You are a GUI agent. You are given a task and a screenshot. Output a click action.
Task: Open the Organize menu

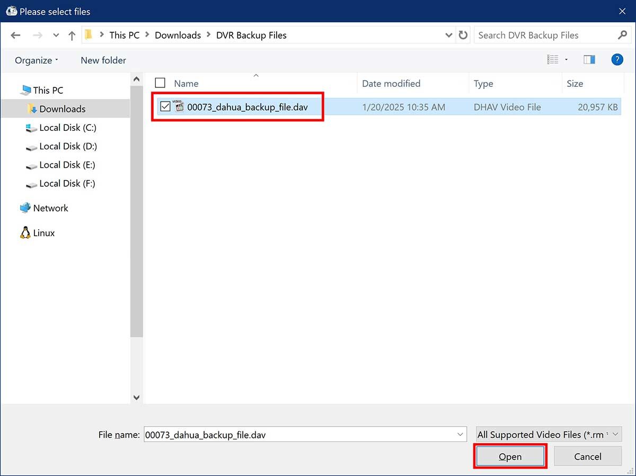pos(37,60)
